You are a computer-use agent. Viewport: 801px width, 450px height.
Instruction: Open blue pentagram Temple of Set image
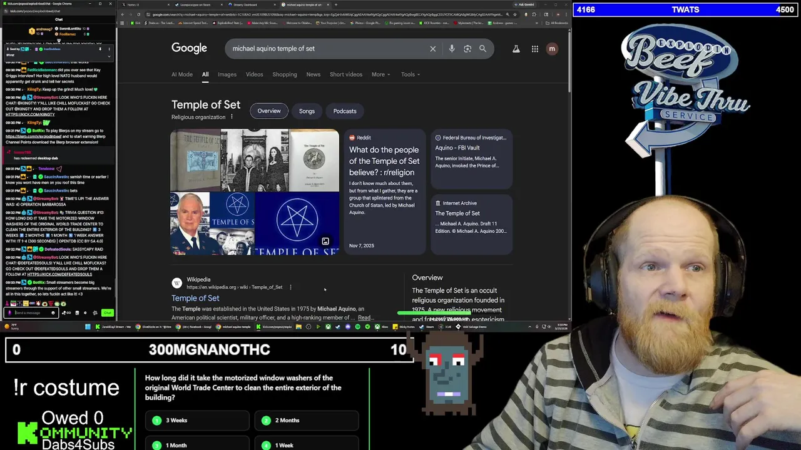coord(297,223)
